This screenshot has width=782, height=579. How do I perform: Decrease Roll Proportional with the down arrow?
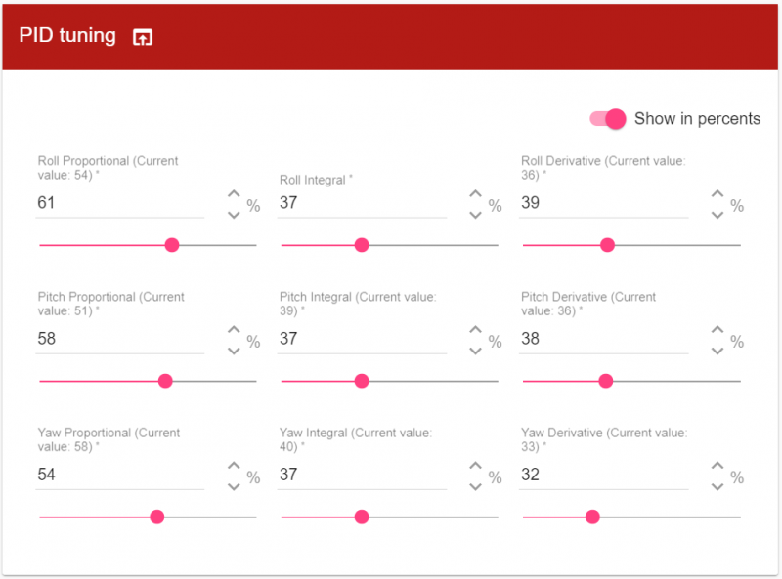(234, 215)
